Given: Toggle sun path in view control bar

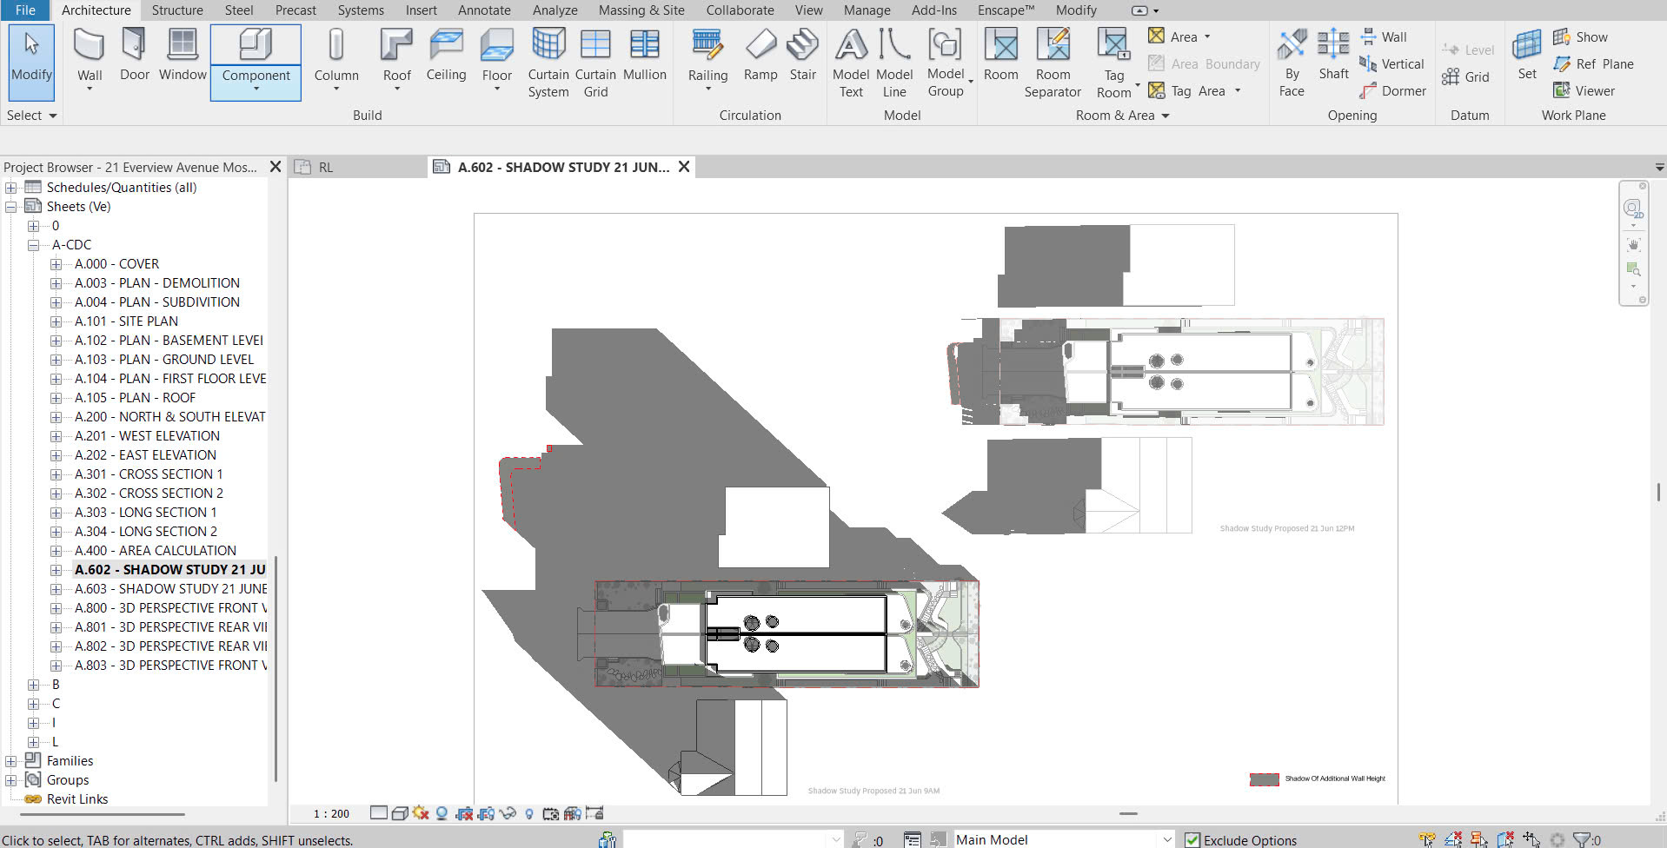Looking at the screenshot, I should (421, 813).
